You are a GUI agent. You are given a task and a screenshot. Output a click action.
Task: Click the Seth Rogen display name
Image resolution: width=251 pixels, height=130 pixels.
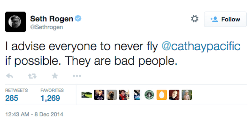tap(51, 19)
